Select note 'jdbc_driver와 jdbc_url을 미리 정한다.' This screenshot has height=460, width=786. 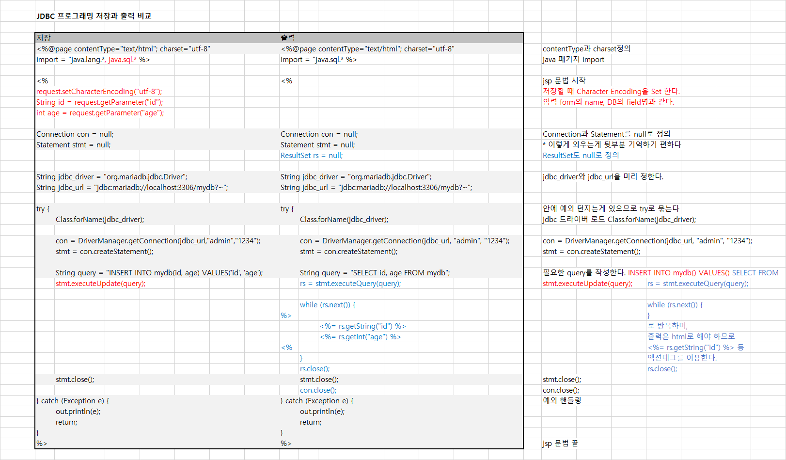point(603,176)
